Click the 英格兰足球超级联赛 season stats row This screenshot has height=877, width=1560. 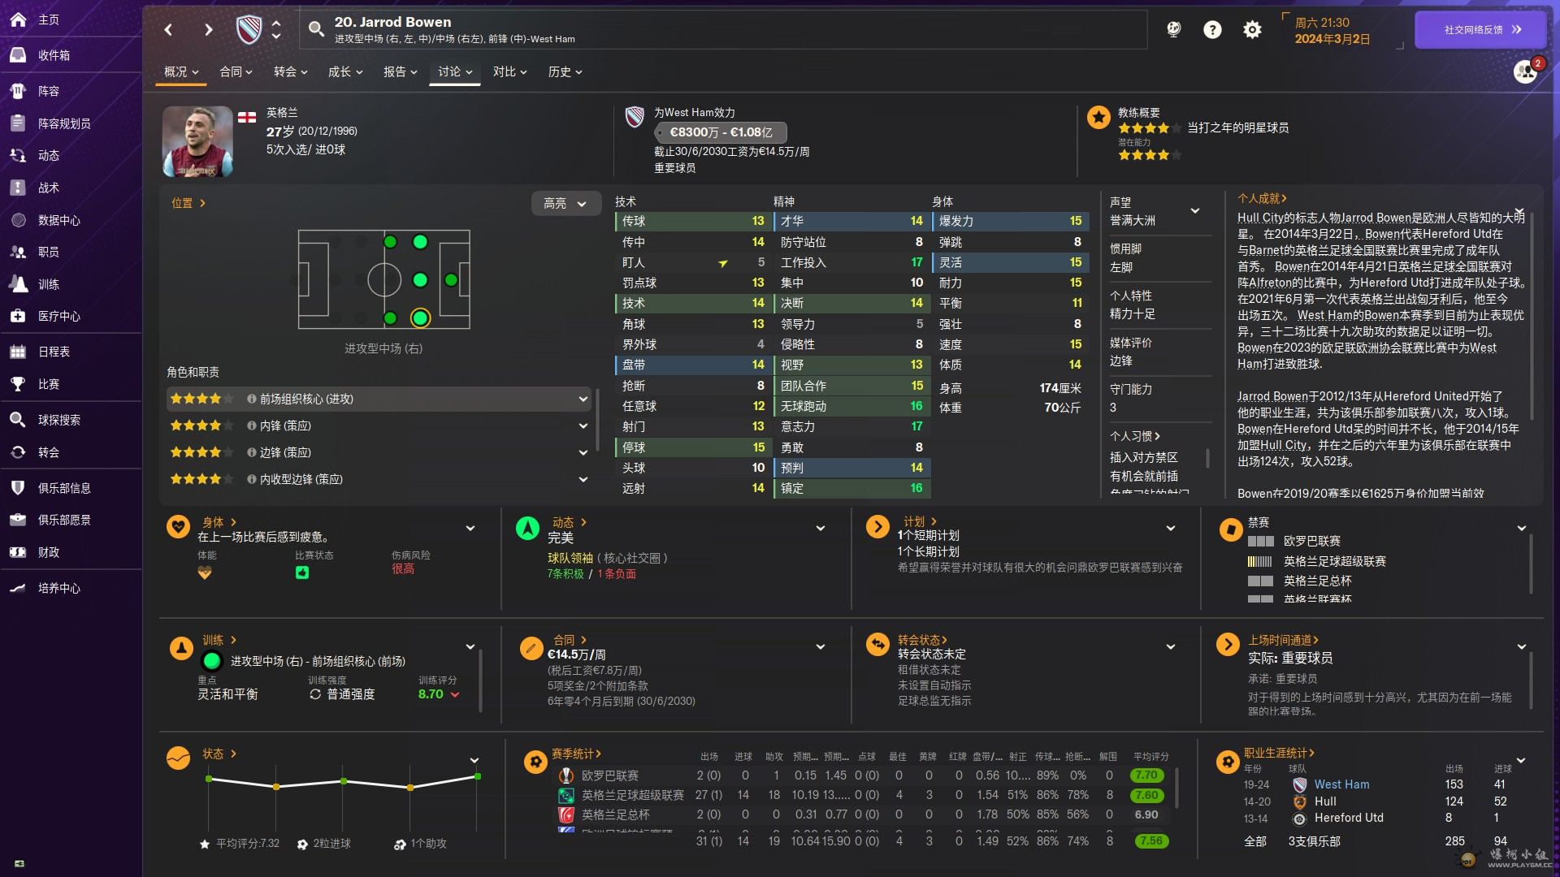point(861,795)
